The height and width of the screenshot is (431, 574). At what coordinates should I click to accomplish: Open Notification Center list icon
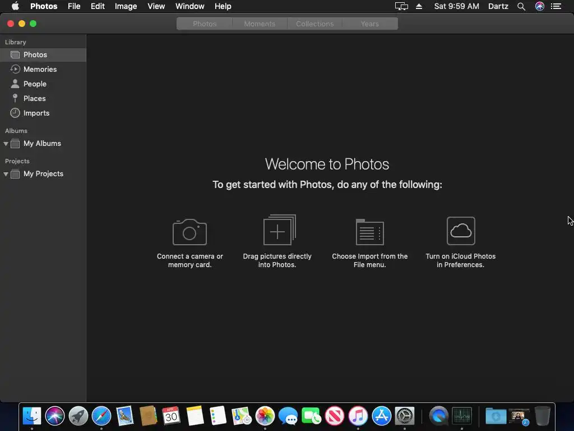point(556,6)
